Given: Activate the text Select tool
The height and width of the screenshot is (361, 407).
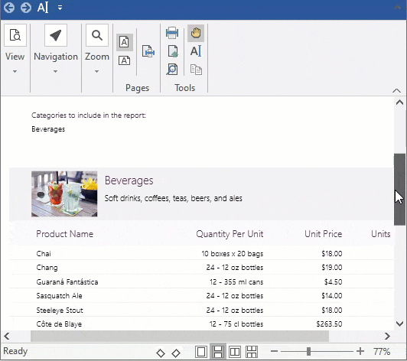Looking at the screenshot, I should tap(196, 51).
